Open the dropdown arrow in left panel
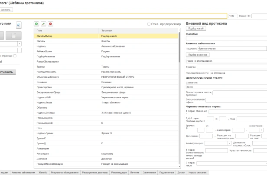The width and height of the screenshot is (267, 176). (x=19, y=44)
